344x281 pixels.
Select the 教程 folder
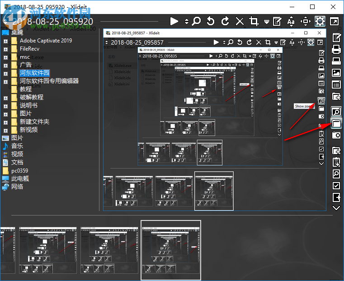pyautogui.click(x=26, y=89)
